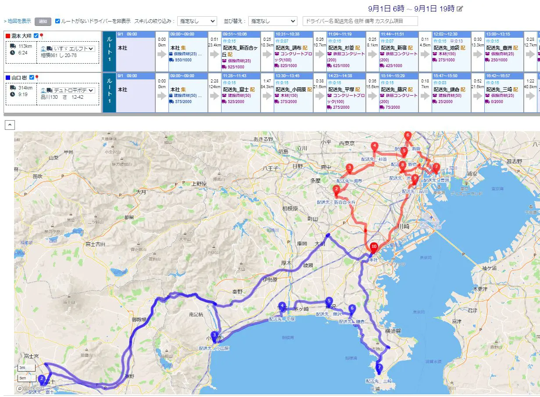Click the 地図を表示 link
Viewport: 540px width, 397px height.
point(18,21)
